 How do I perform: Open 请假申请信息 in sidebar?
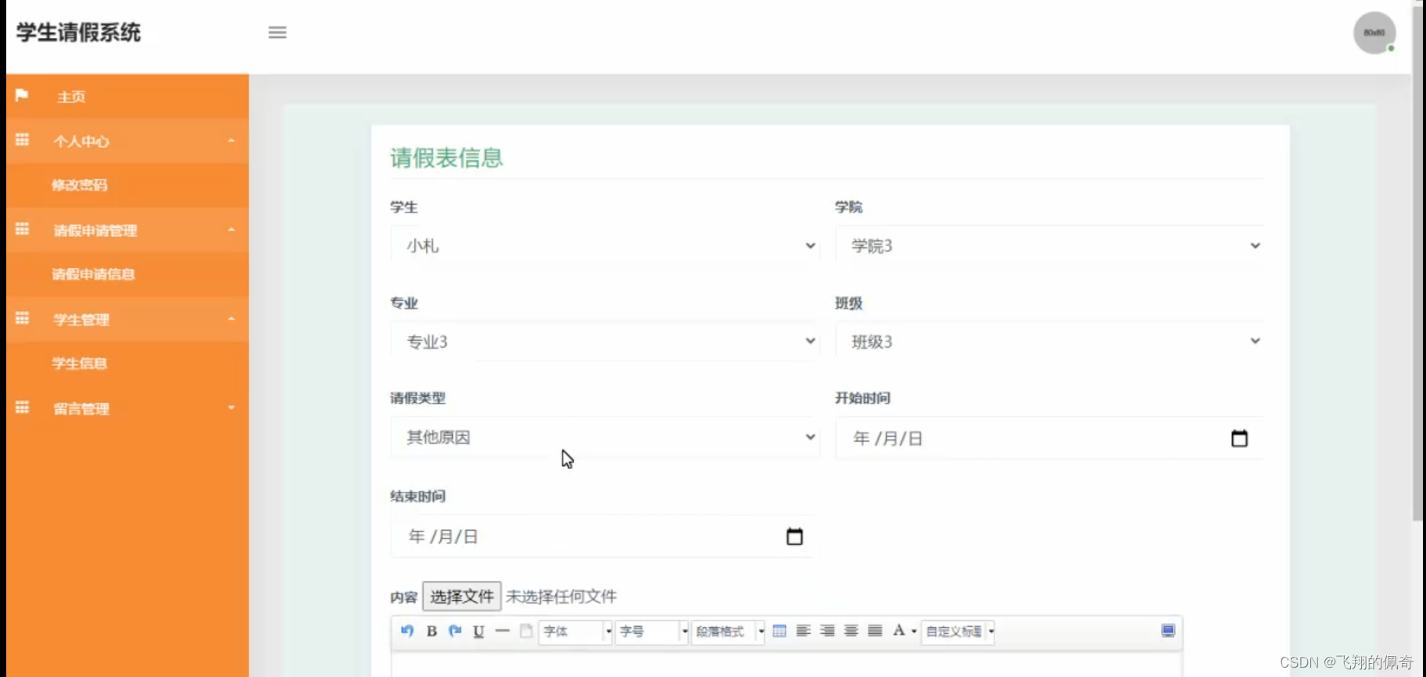94,274
